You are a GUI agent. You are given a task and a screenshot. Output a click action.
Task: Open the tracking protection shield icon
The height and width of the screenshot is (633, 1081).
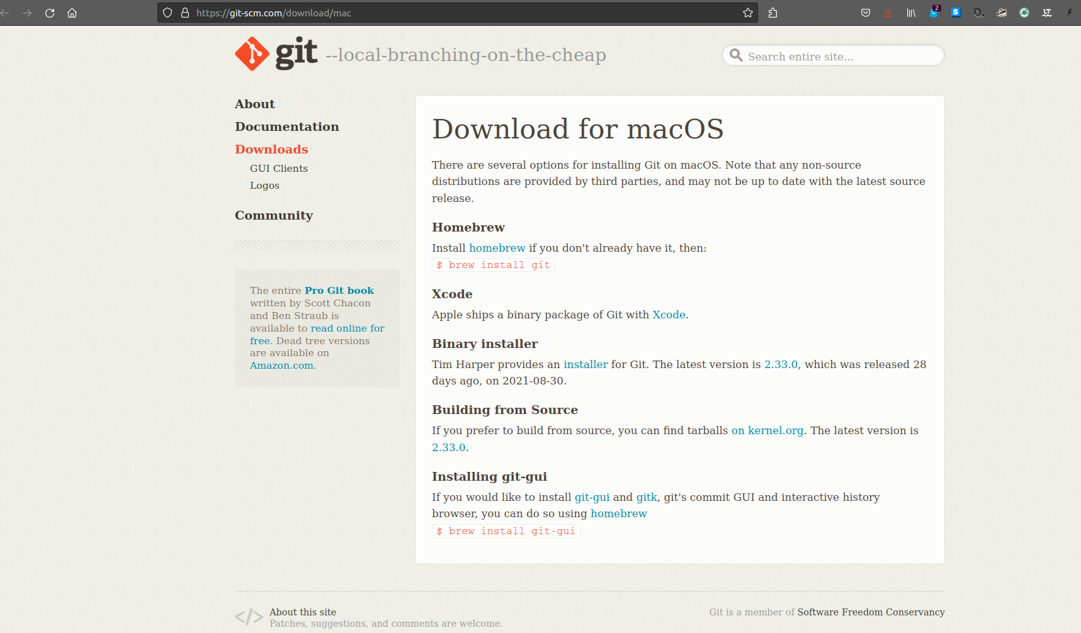click(167, 13)
